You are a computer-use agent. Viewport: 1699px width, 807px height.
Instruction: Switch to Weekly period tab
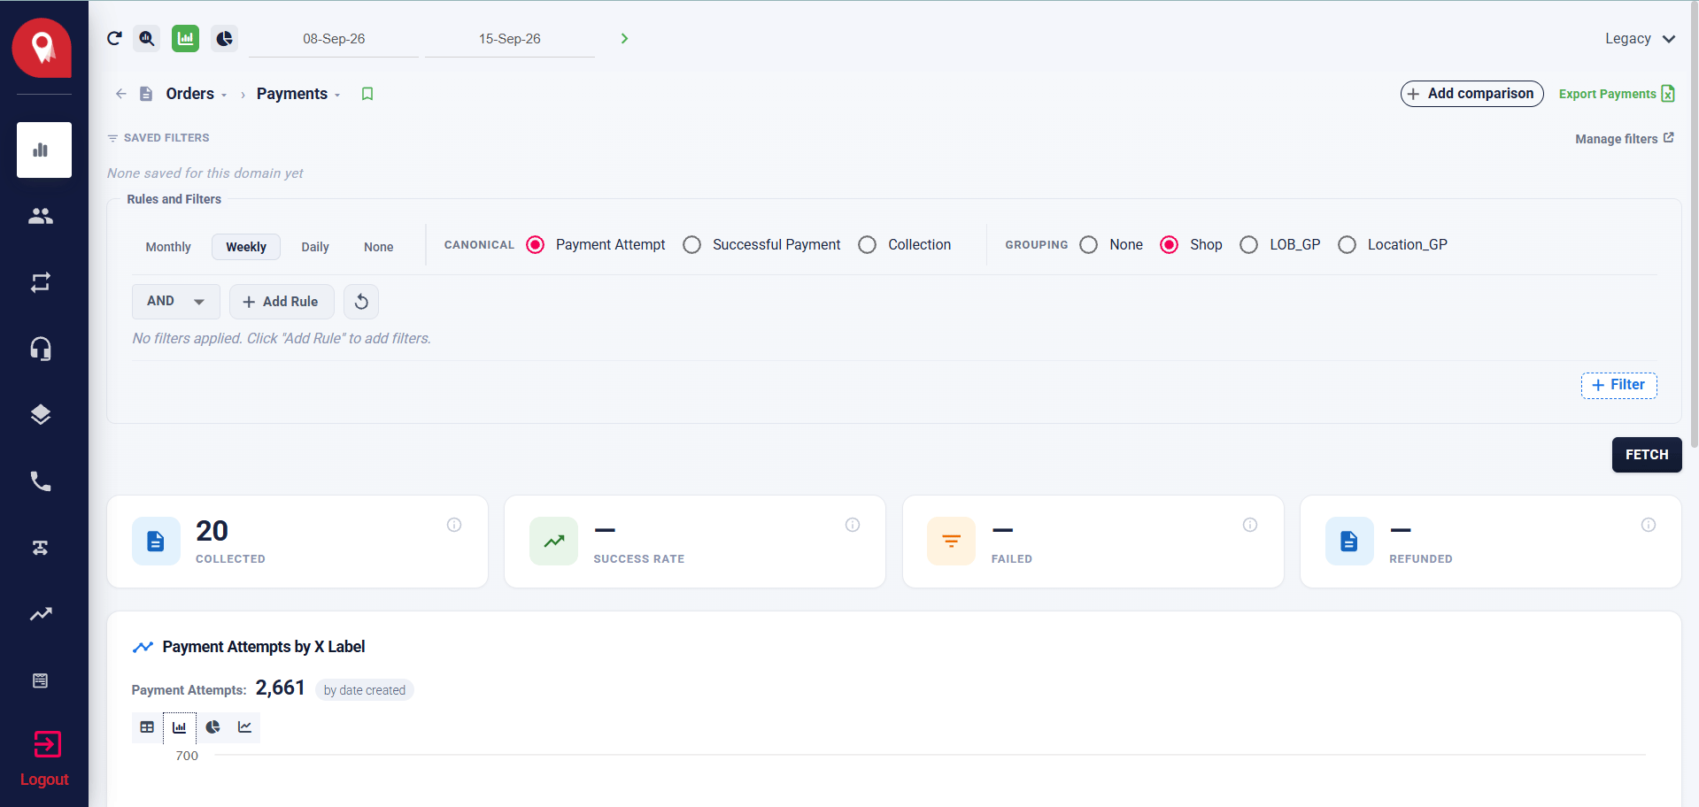(246, 247)
